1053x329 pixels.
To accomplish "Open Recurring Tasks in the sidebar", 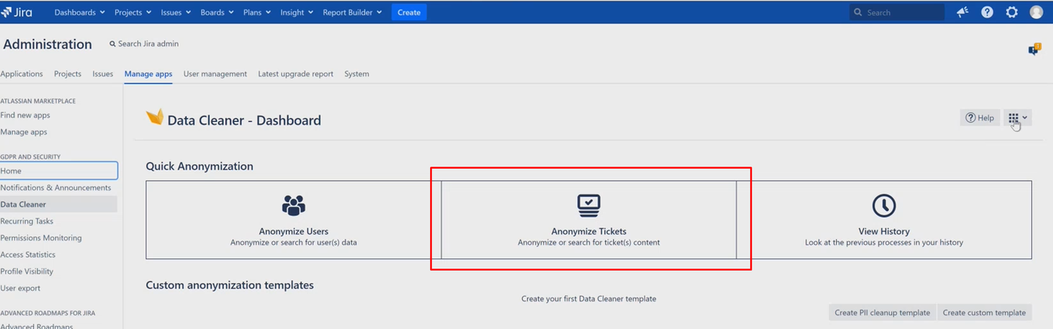I will tap(27, 221).
